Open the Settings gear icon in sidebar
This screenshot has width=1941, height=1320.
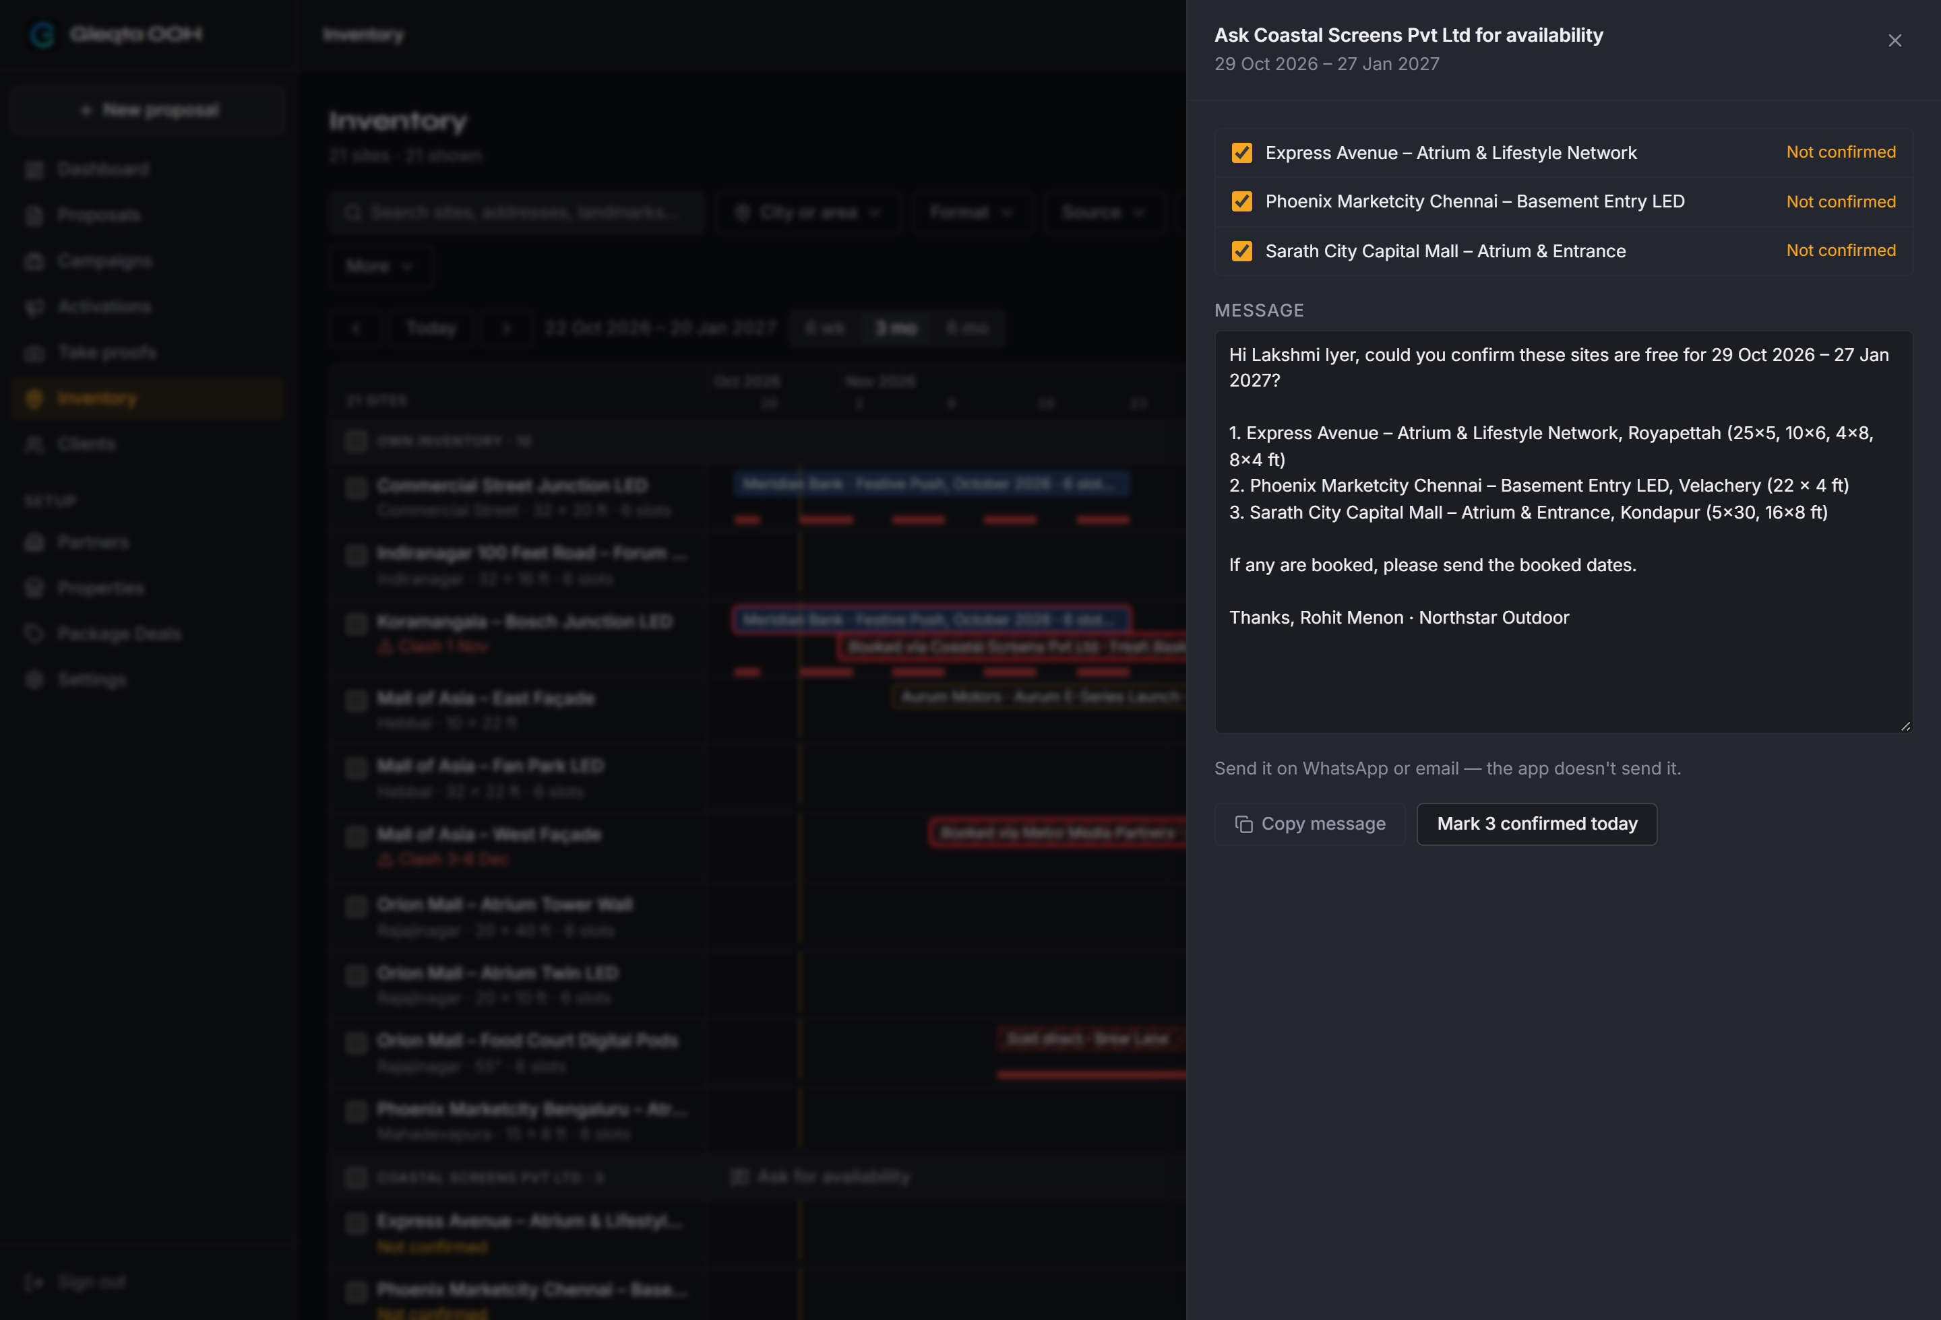coord(34,680)
